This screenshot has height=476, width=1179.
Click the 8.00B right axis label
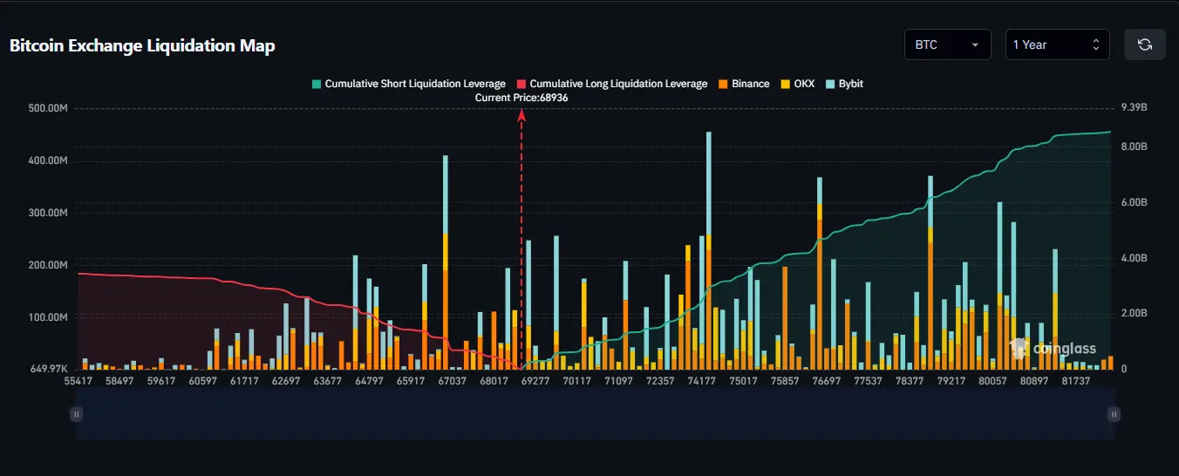coord(1135,146)
